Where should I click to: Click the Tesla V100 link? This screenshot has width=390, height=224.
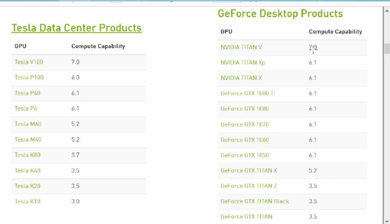point(29,62)
